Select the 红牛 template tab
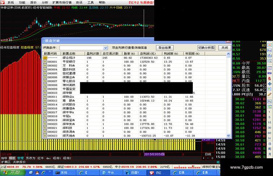The image size is (273, 176). 40,158
